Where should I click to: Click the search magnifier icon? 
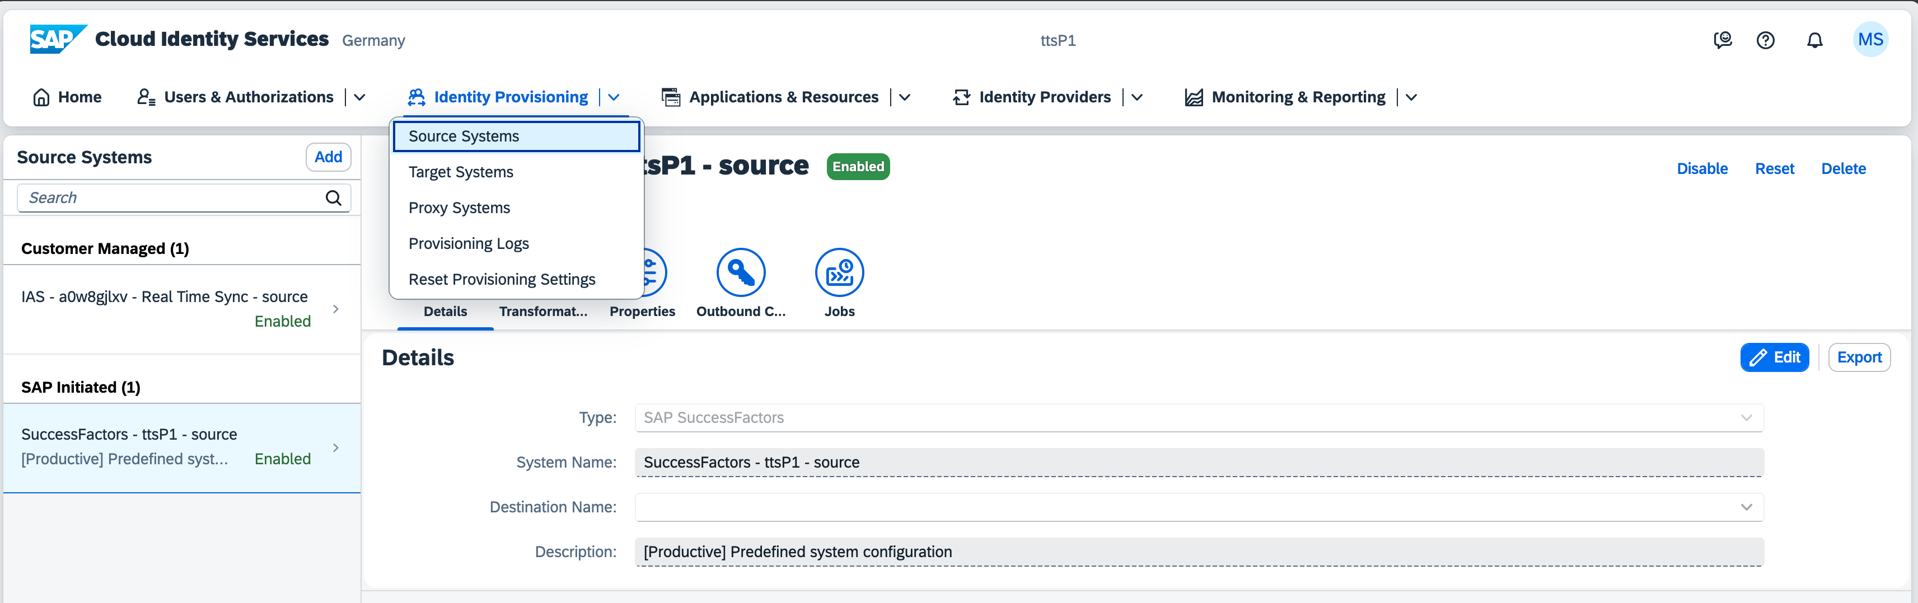pyautogui.click(x=334, y=198)
